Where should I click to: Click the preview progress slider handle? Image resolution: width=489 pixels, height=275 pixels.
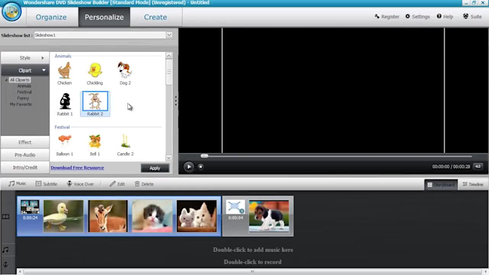[x=204, y=156]
